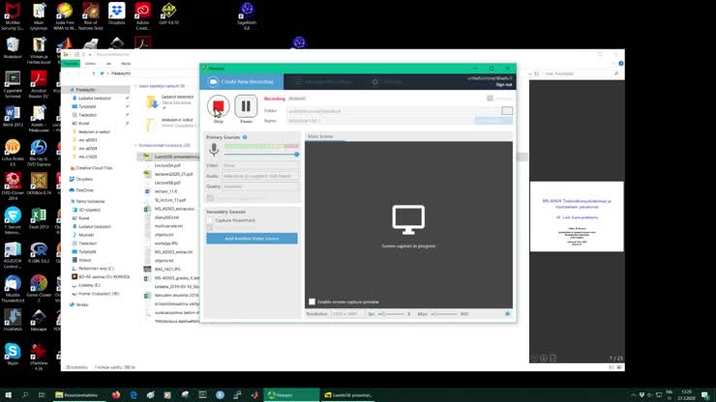Open the Acrobat Reader DC desktop icon
Screen dimensions: 716x402
coord(39,85)
